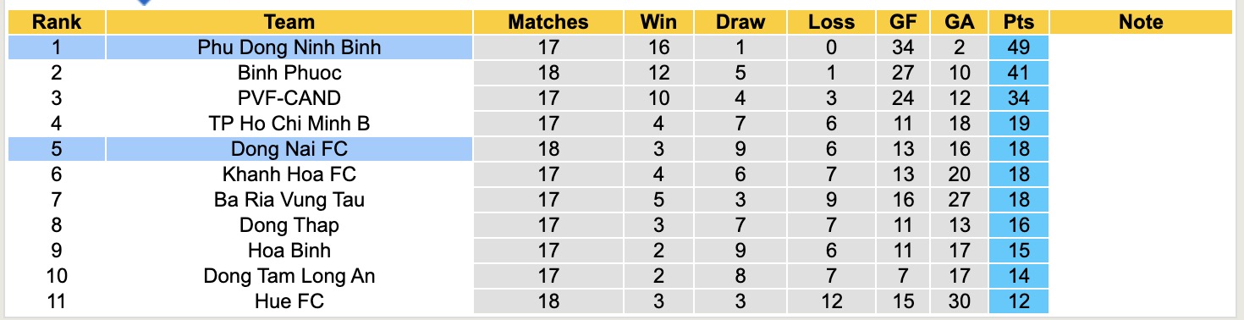Image resolution: width=1244 pixels, height=320 pixels.
Task: Click Ba Ria Vung Tau team
Action: click(289, 200)
